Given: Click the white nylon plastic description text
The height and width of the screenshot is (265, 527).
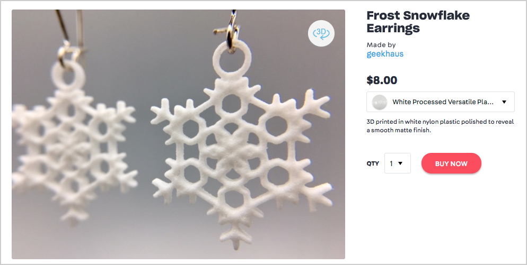Looking at the screenshot, I should pyautogui.click(x=440, y=126).
